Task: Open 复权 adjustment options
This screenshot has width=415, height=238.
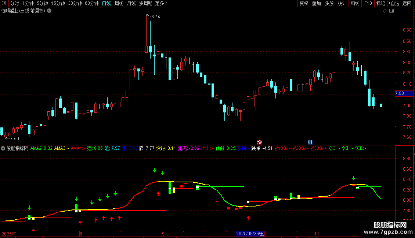Action: (304, 3)
